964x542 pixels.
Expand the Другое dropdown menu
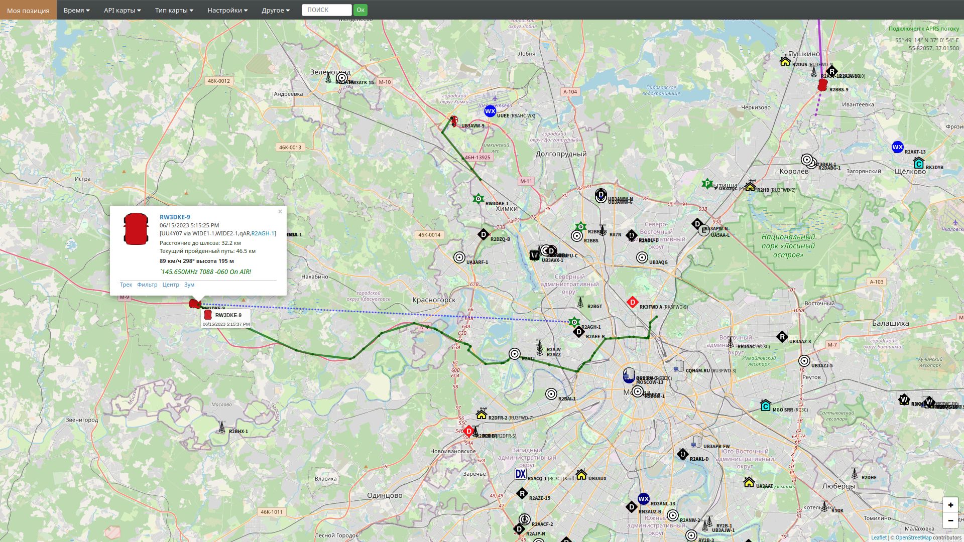pos(275,10)
